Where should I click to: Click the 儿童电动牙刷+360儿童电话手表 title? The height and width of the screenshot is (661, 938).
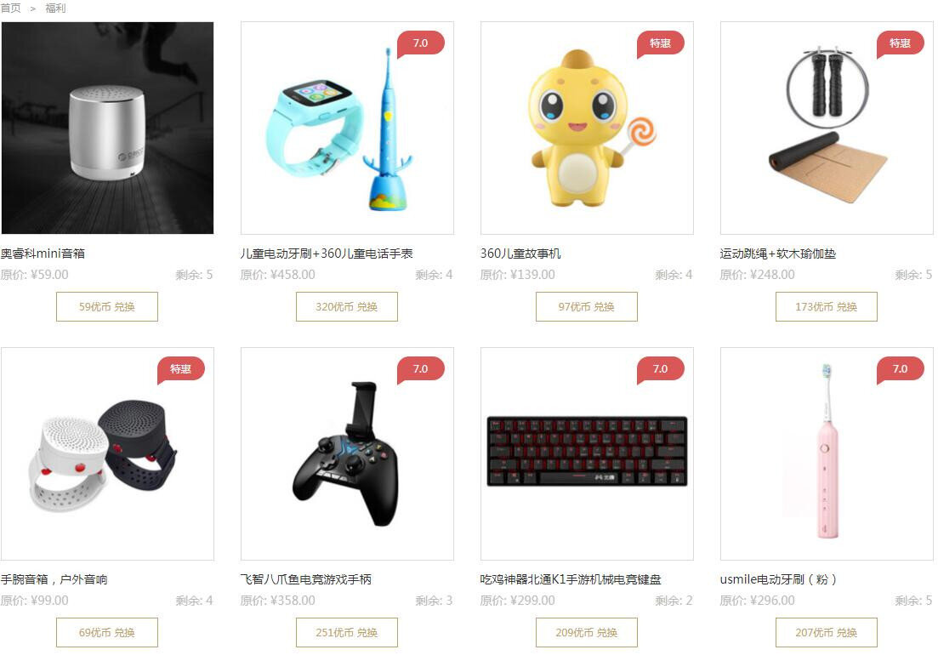(327, 254)
